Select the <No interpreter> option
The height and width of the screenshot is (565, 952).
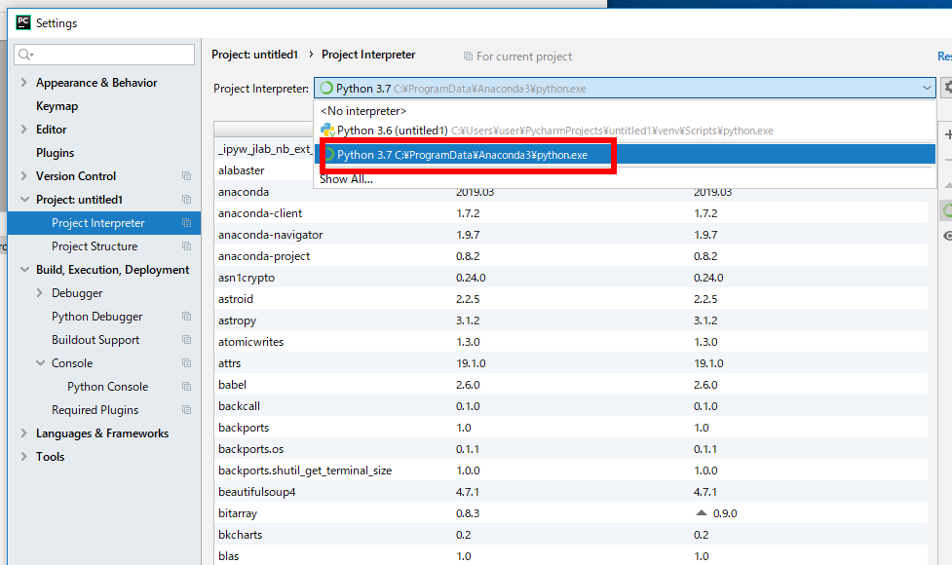tap(625, 111)
